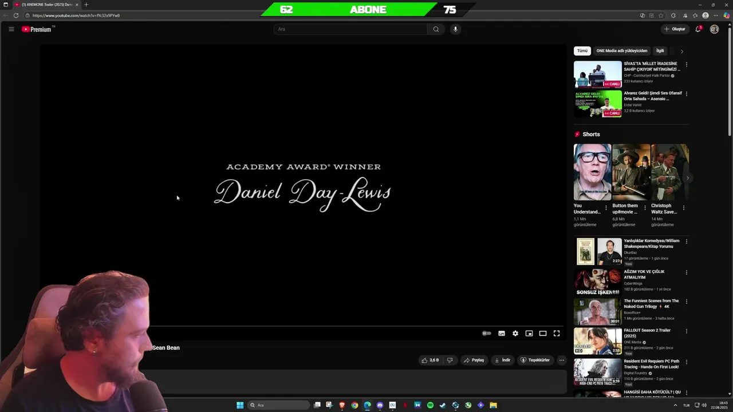Open options for Yanlışlıklar Komedyası video
733x412 pixels.
[687, 241]
